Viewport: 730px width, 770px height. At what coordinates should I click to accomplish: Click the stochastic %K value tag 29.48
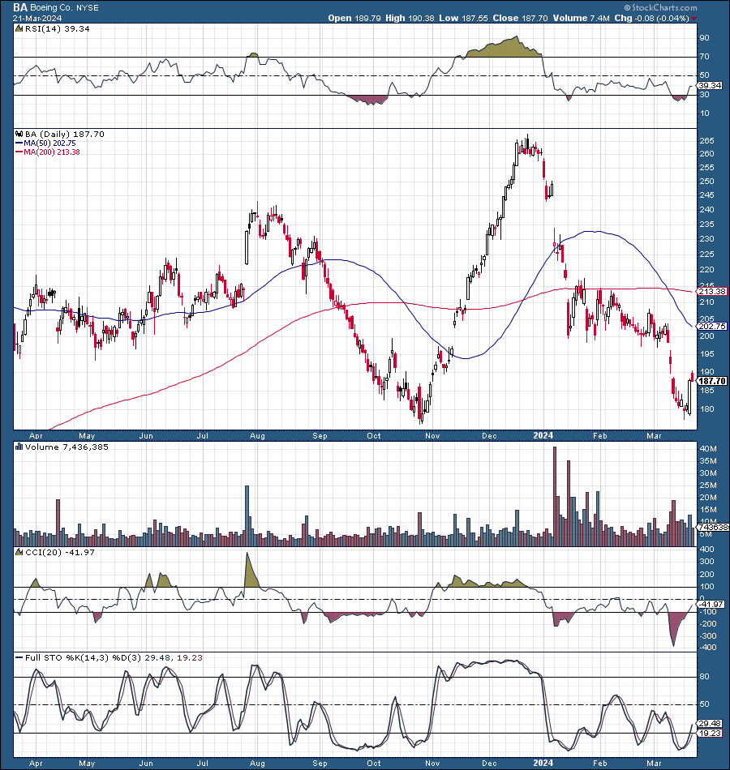(710, 723)
